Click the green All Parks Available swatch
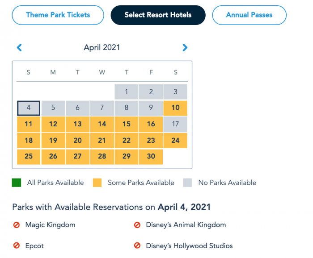This screenshot has width=313, height=258. pyautogui.click(x=17, y=183)
